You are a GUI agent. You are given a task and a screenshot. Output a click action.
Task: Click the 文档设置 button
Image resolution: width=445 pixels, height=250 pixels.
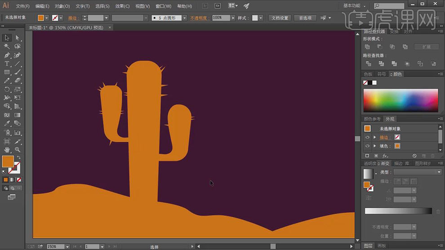pos(280,18)
